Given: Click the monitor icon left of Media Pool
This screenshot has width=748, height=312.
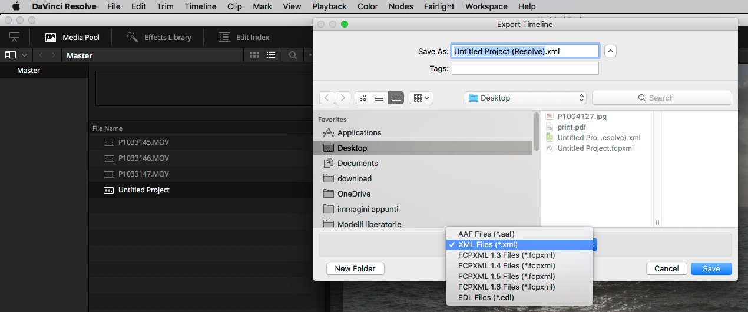Looking at the screenshot, I should (x=15, y=37).
